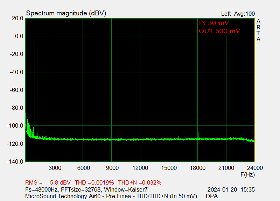The height and width of the screenshot is (201, 280).
Task: Click the 'Left' channel label
Action: click(226, 14)
